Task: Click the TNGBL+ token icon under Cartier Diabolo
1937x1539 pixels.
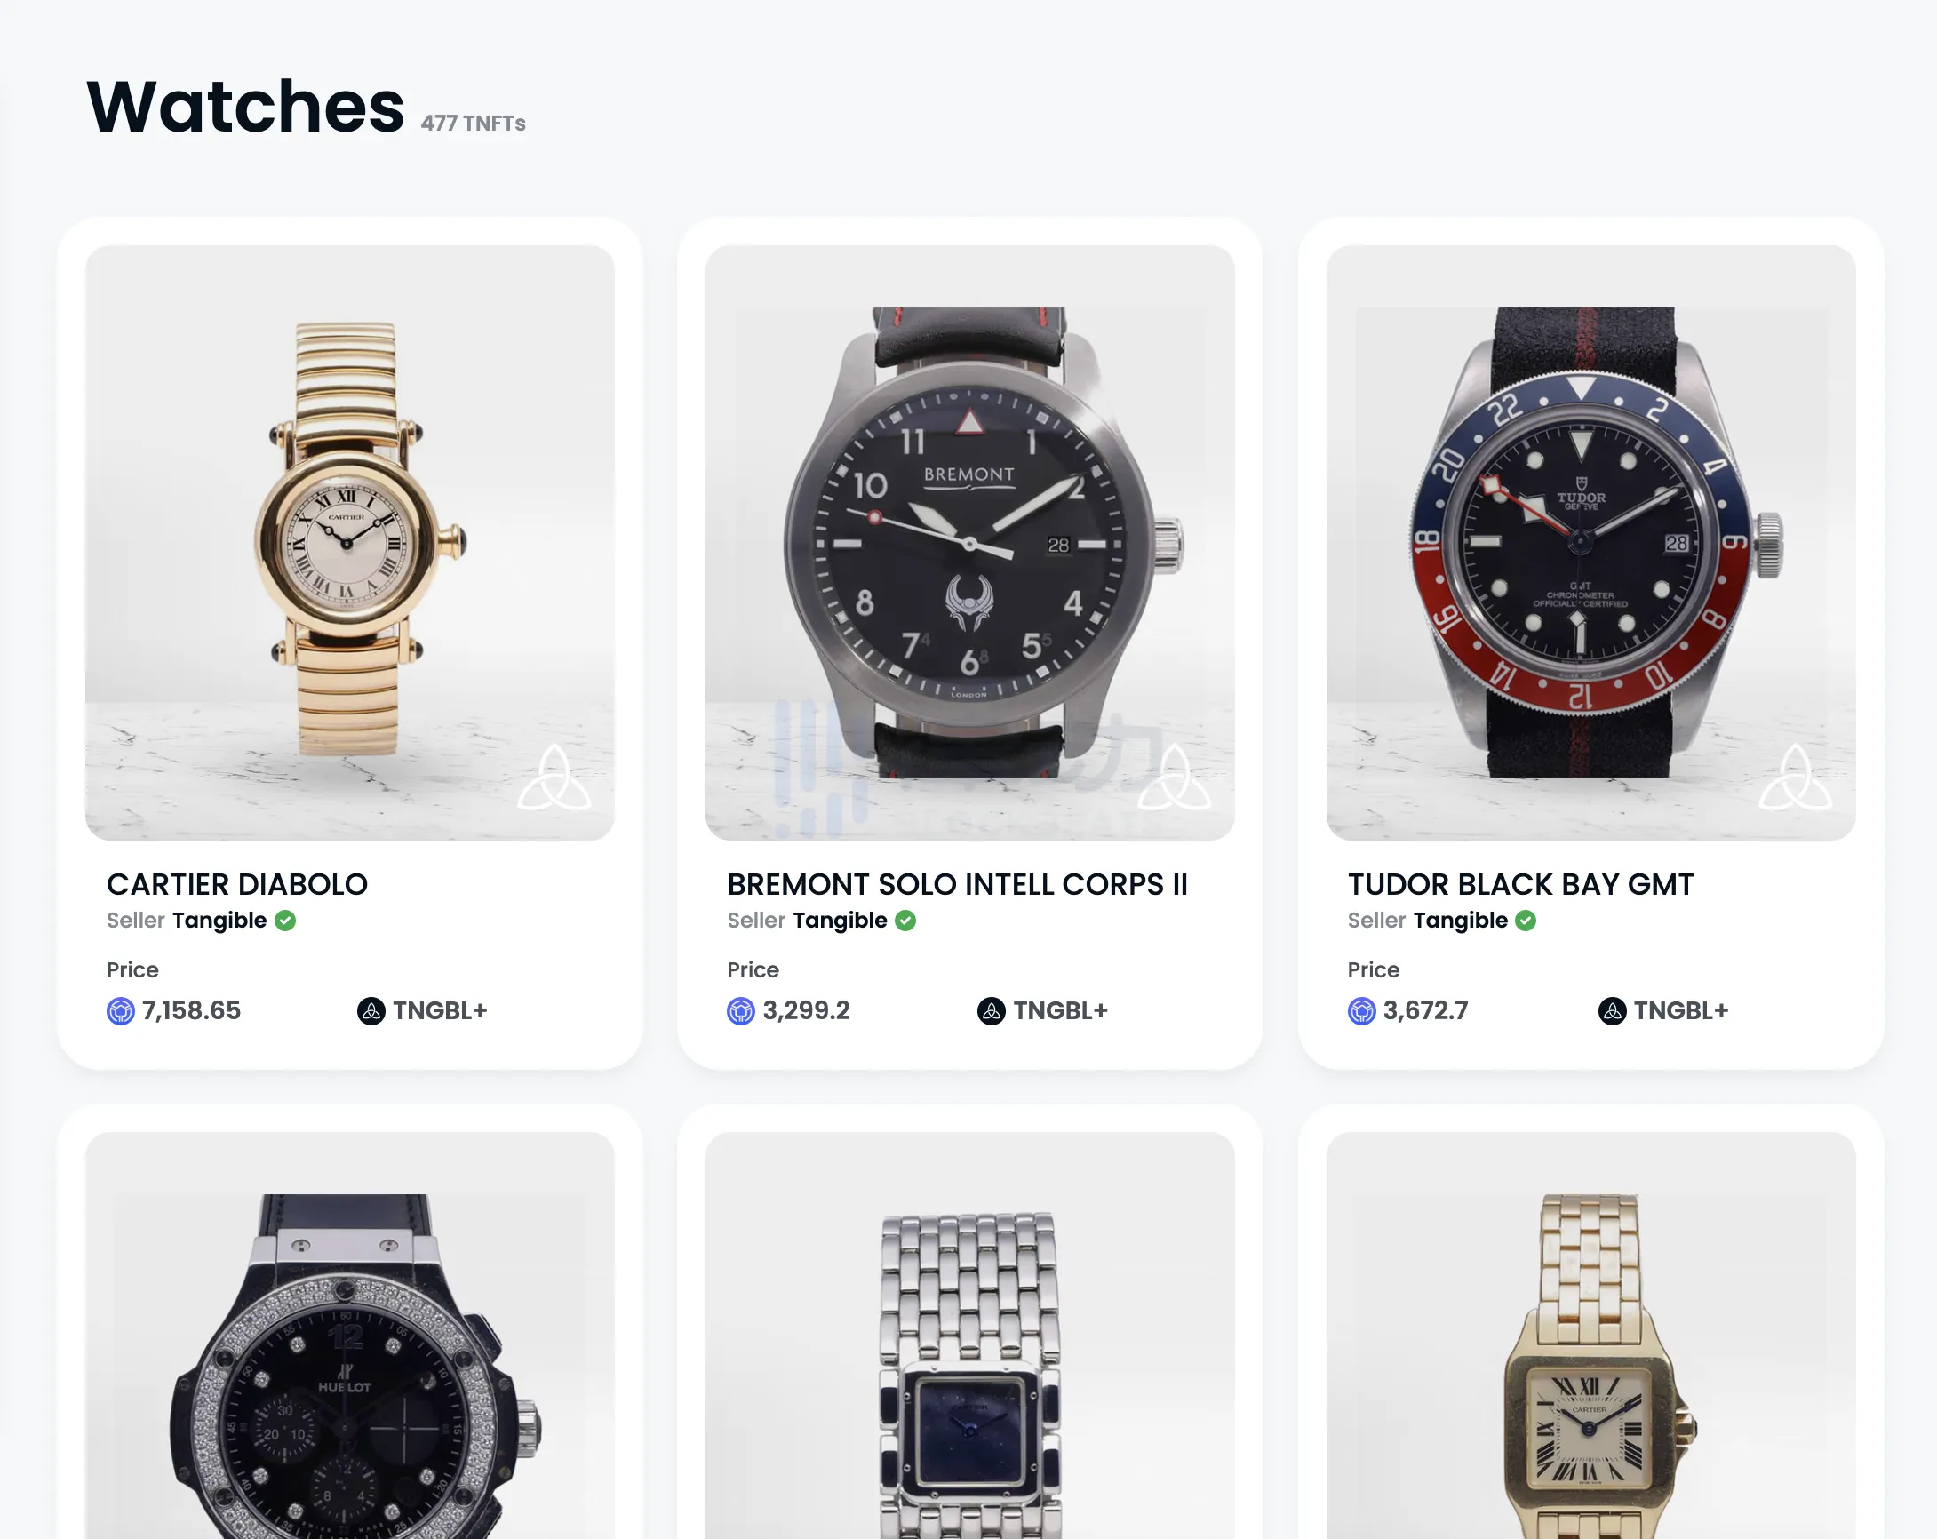Action: click(371, 1010)
